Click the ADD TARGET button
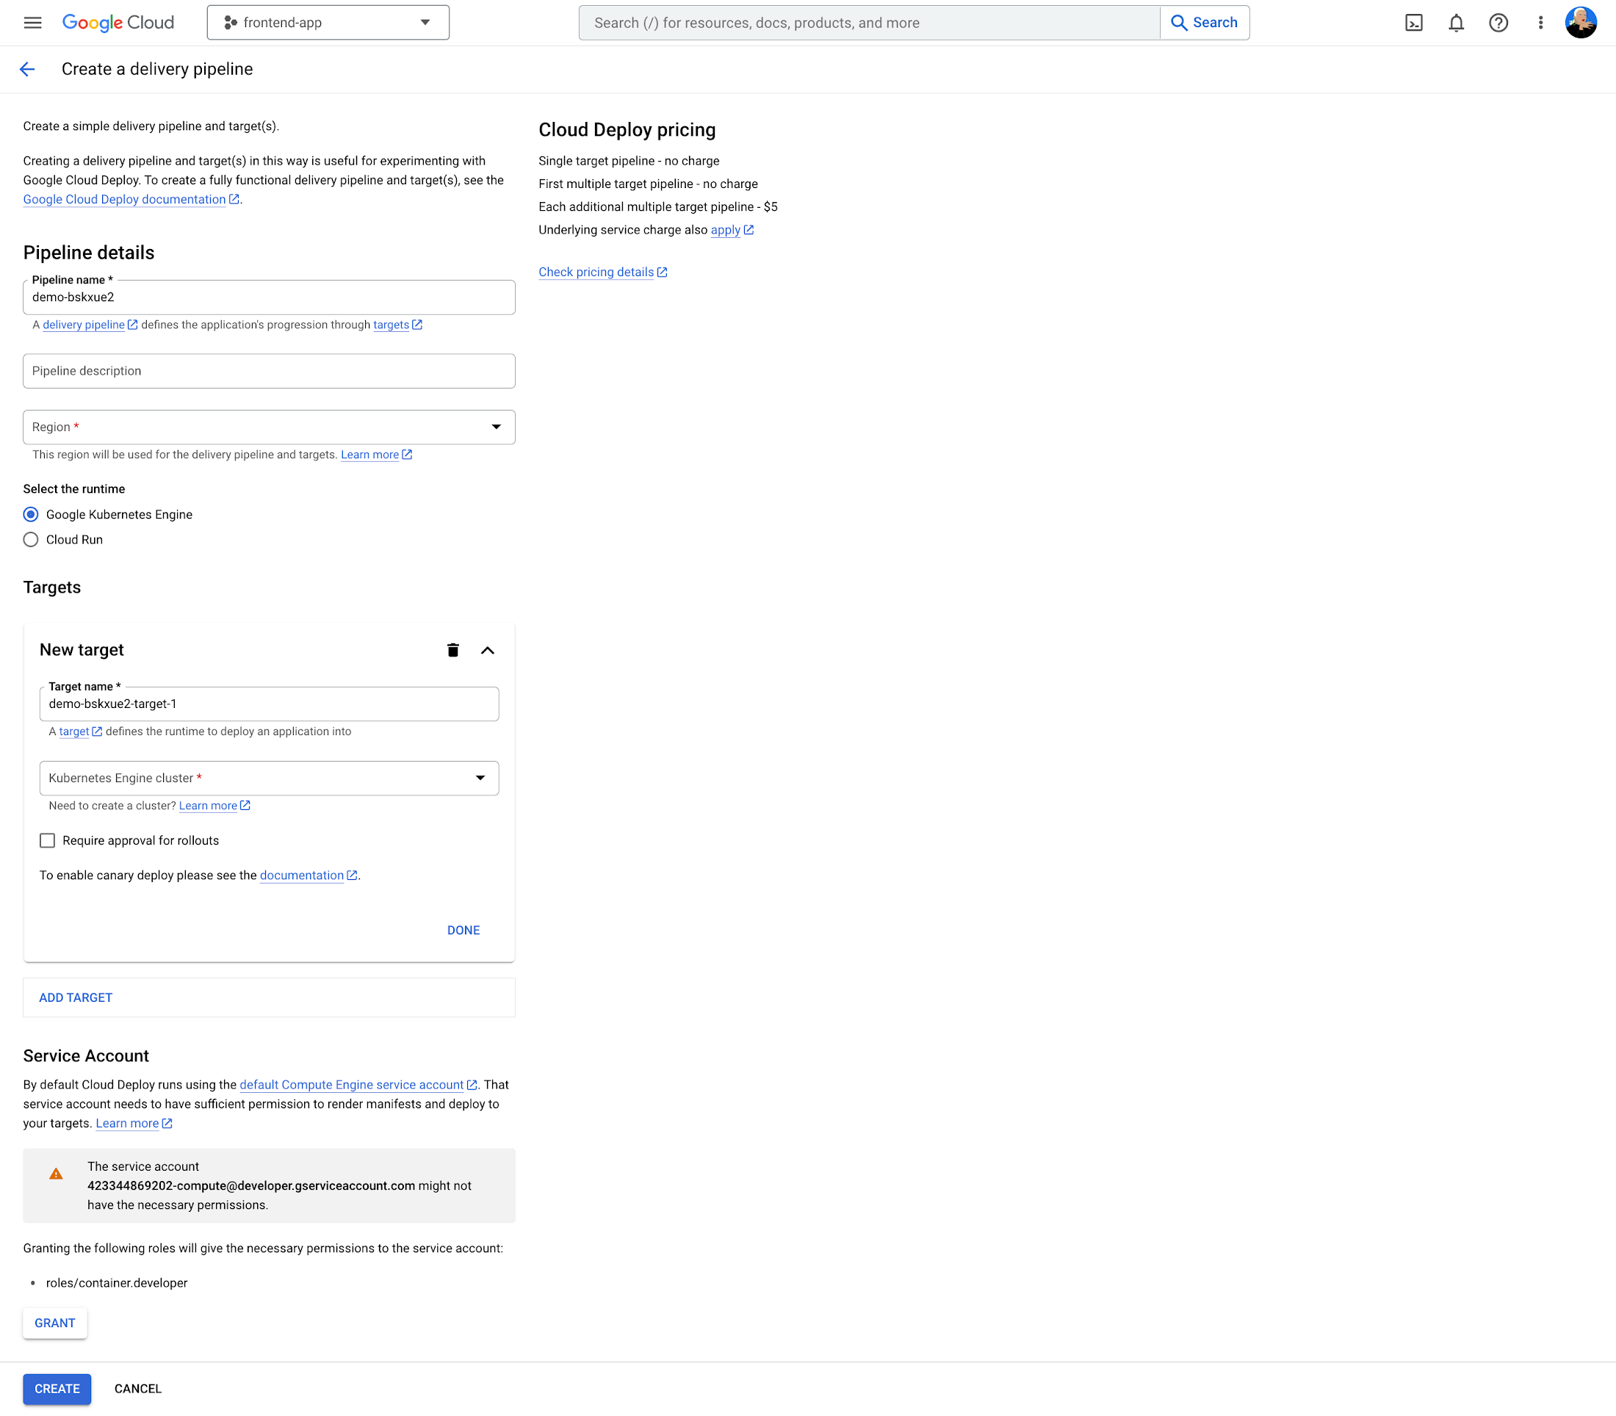Viewport: 1616px width, 1416px height. (x=76, y=997)
